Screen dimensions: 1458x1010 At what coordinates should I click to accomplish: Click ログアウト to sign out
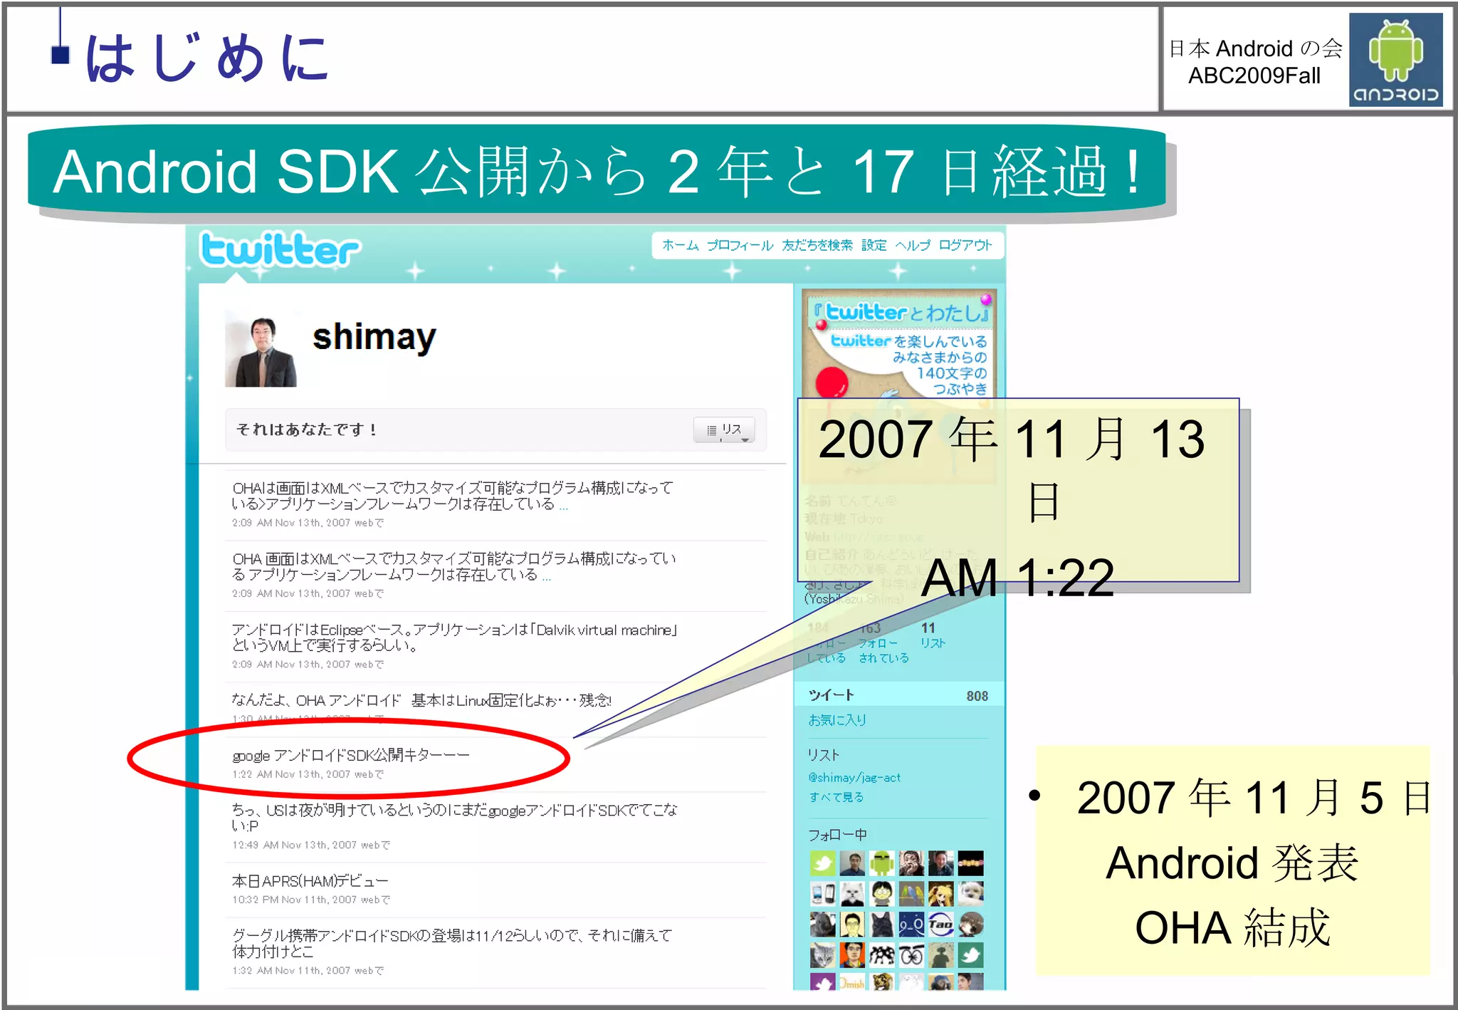(965, 245)
